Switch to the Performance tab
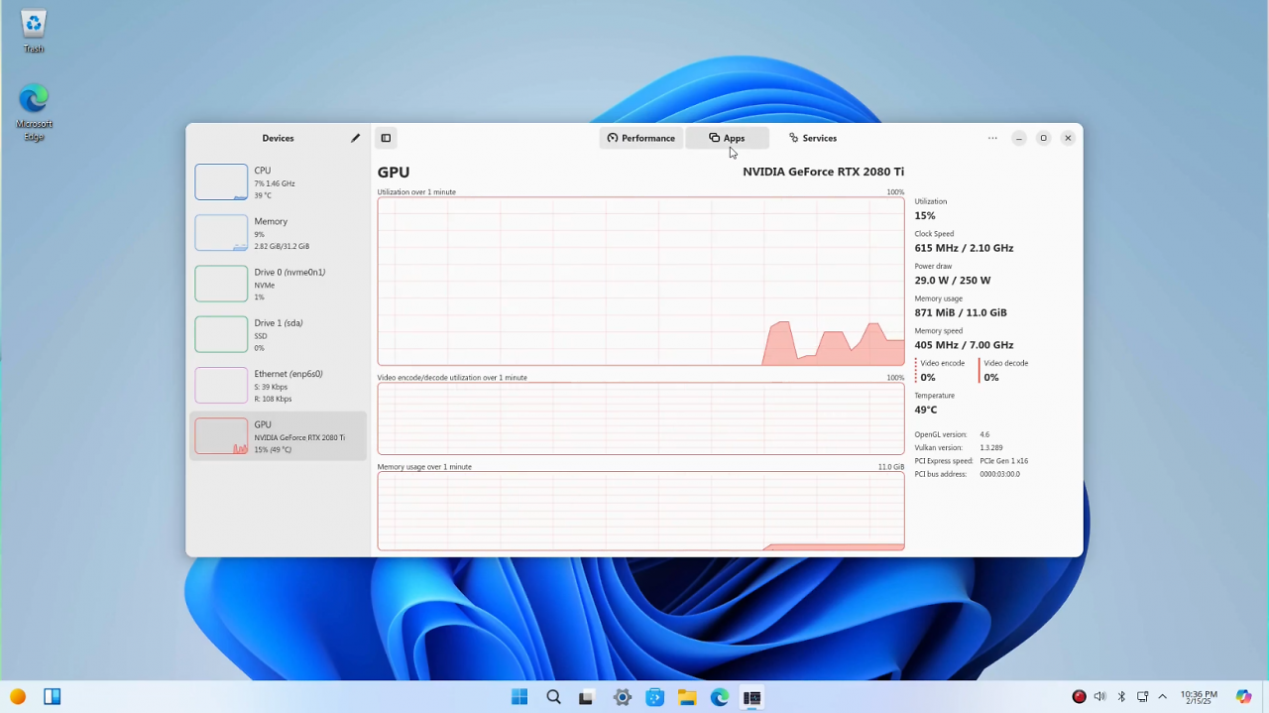Image resolution: width=1269 pixels, height=713 pixels. coord(640,138)
